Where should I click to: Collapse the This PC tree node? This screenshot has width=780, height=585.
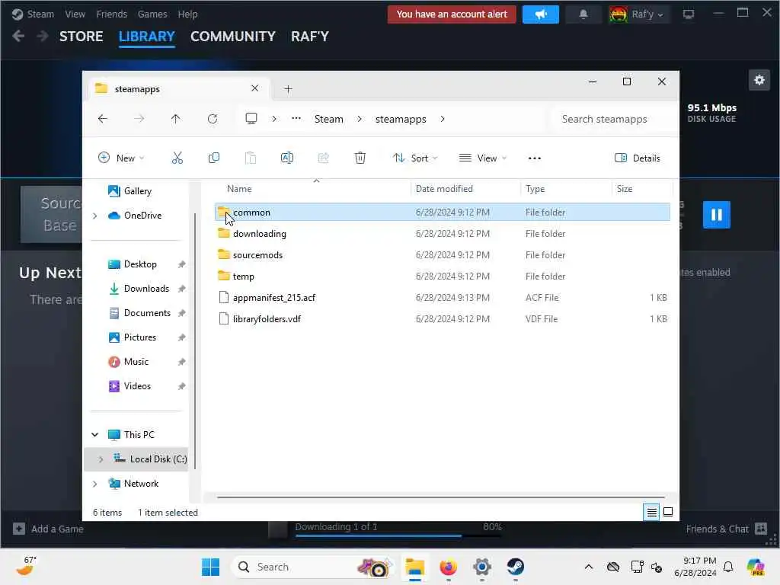[95, 435]
